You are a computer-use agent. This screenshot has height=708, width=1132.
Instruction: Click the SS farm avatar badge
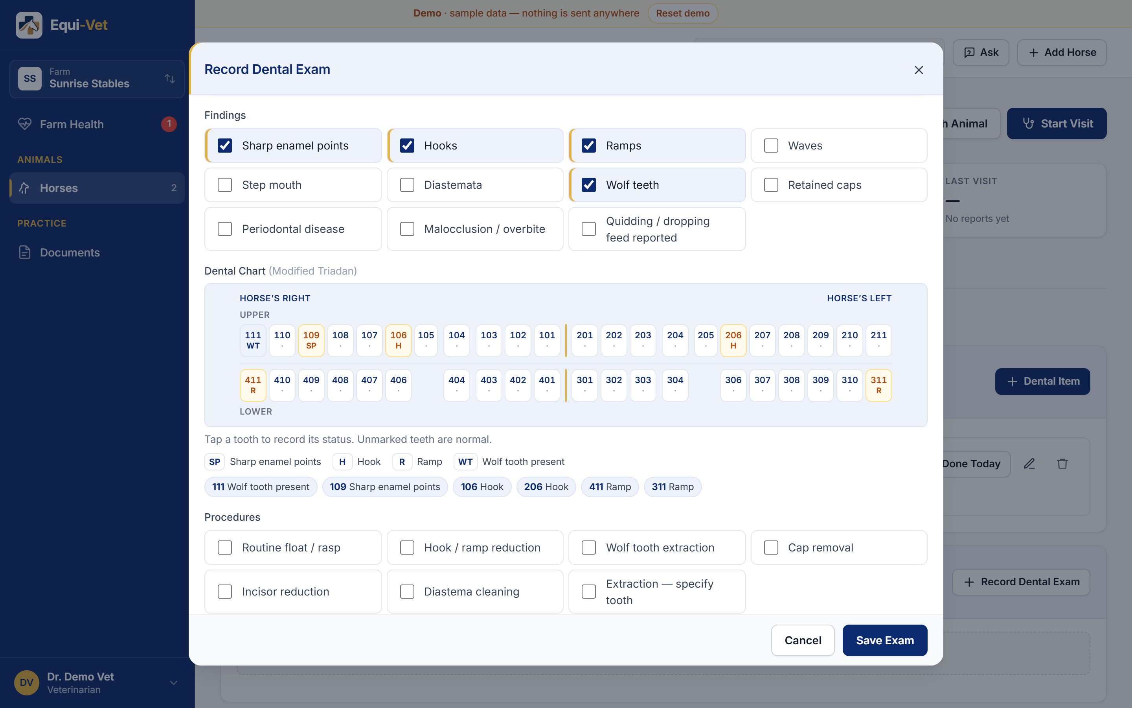tap(30, 79)
